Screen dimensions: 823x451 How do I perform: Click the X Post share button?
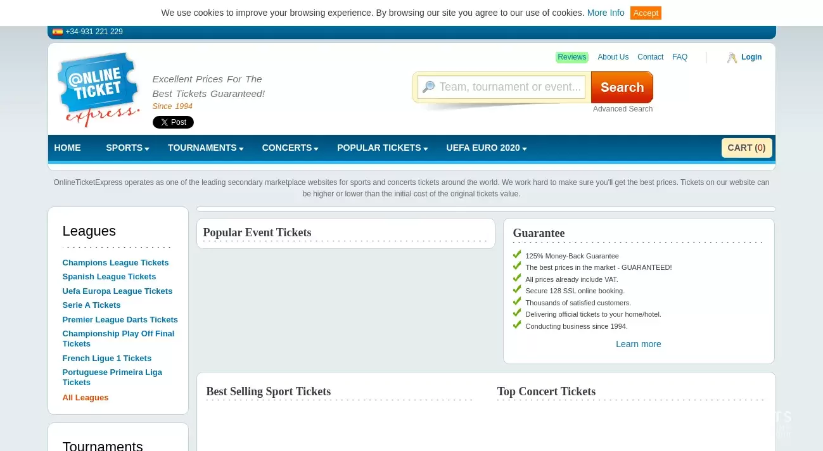tap(173, 122)
